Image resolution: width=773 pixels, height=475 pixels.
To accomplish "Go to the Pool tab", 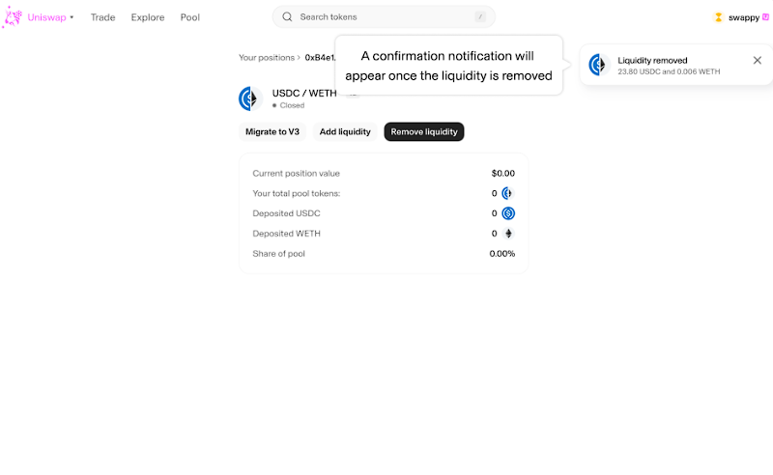I will tap(190, 17).
